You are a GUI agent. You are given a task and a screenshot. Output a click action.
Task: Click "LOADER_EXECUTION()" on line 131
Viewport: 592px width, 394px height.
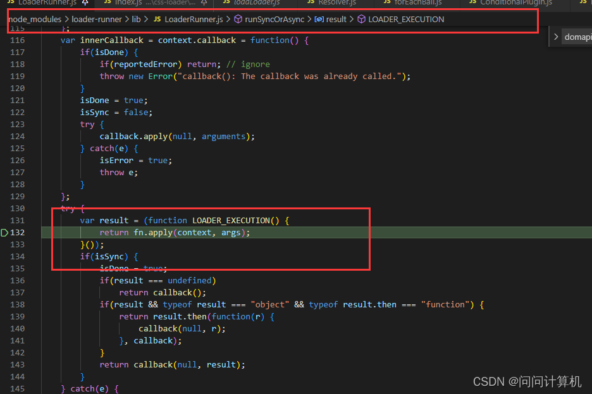point(236,220)
